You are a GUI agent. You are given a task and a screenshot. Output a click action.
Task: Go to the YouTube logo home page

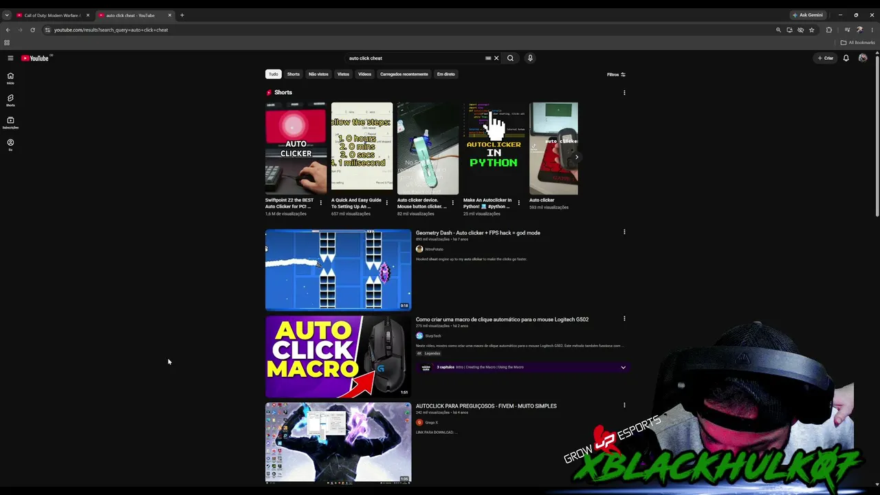coord(35,58)
